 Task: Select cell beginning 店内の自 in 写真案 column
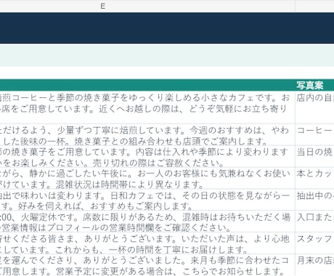[x=314, y=107]
